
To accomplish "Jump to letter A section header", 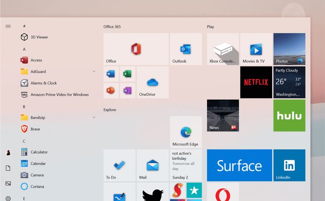I will coord(24,49).
